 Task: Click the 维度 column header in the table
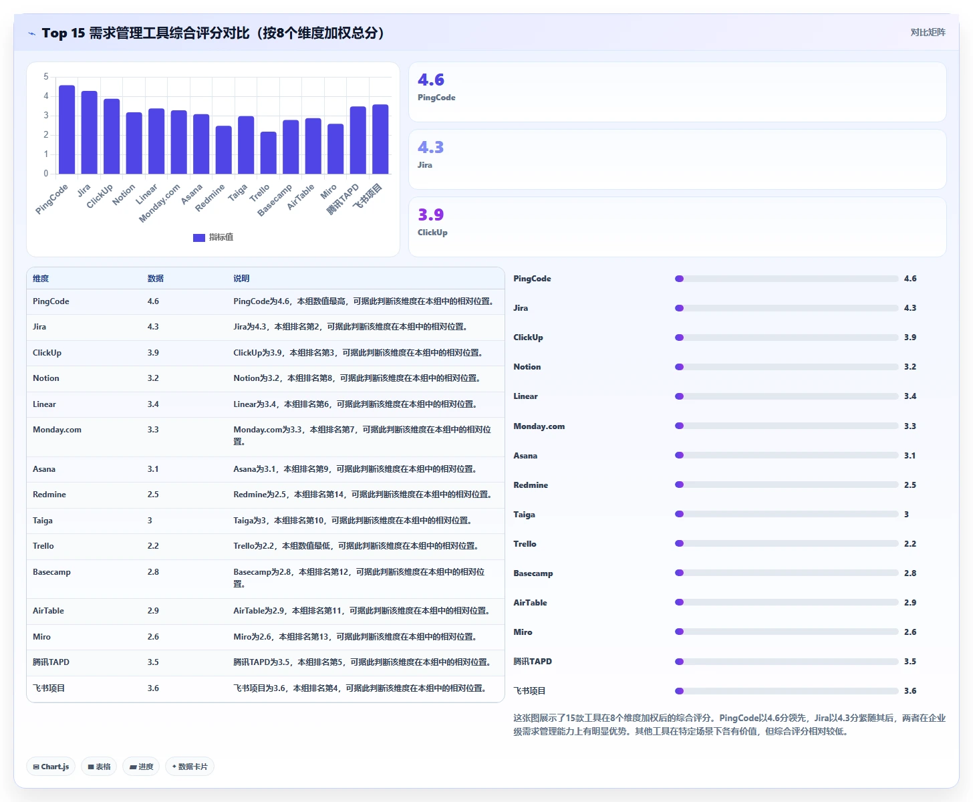pos(41,279)
